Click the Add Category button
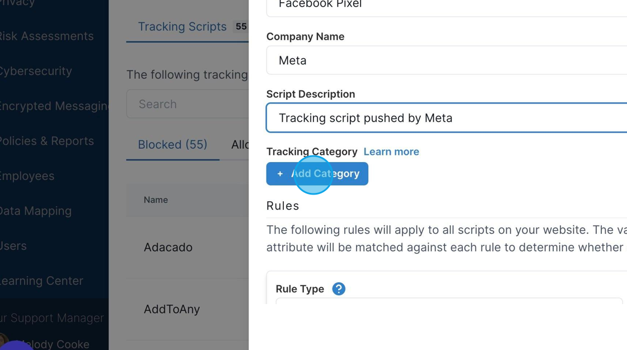This screenshot has width=627, height=350. tap(317, 173)
